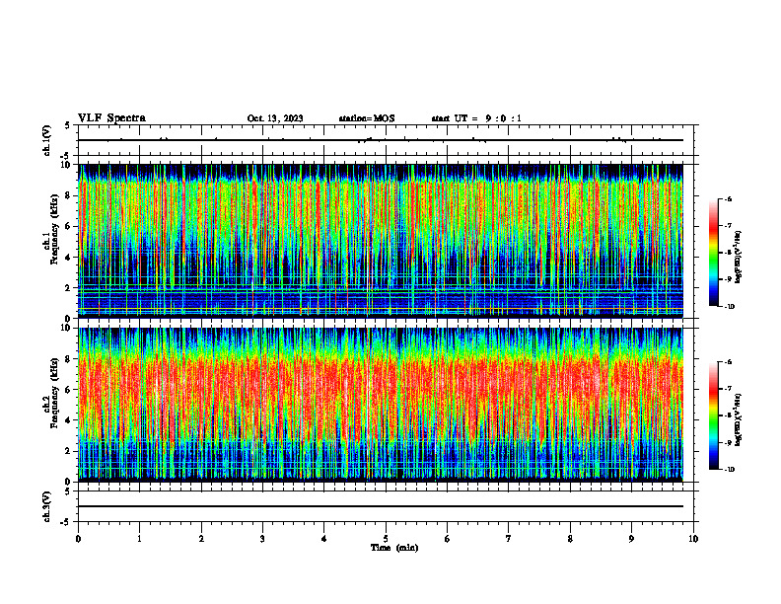Click the ch.3 voltage waveform trace

point(381,506)
